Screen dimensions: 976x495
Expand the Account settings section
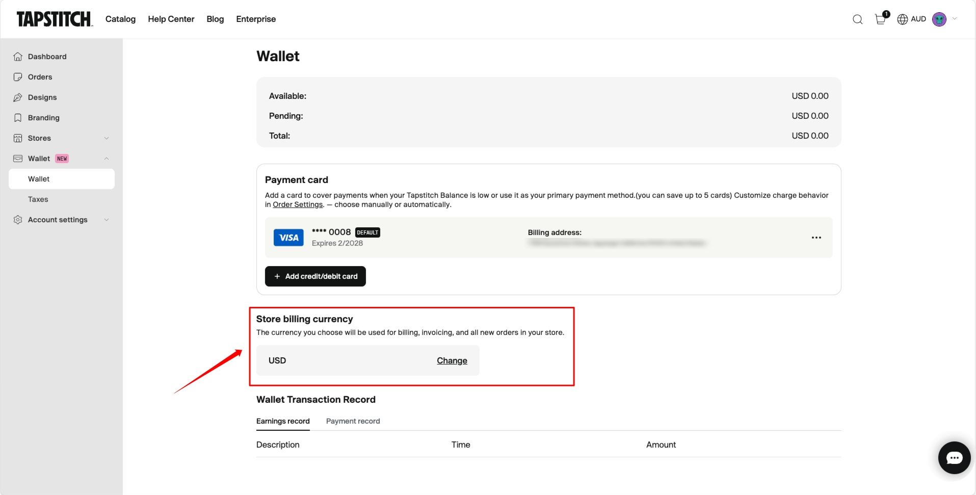coord(107,220)
